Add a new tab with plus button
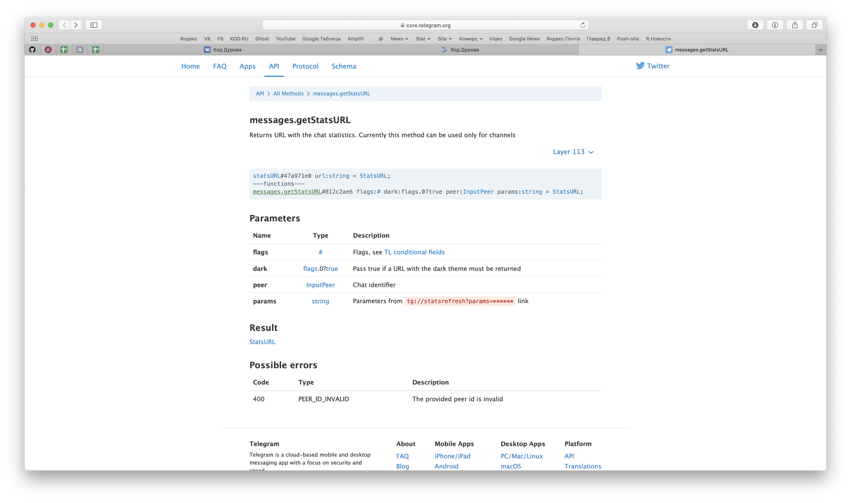The height and width of the screenshot is (503, 851). click(821, 50)
